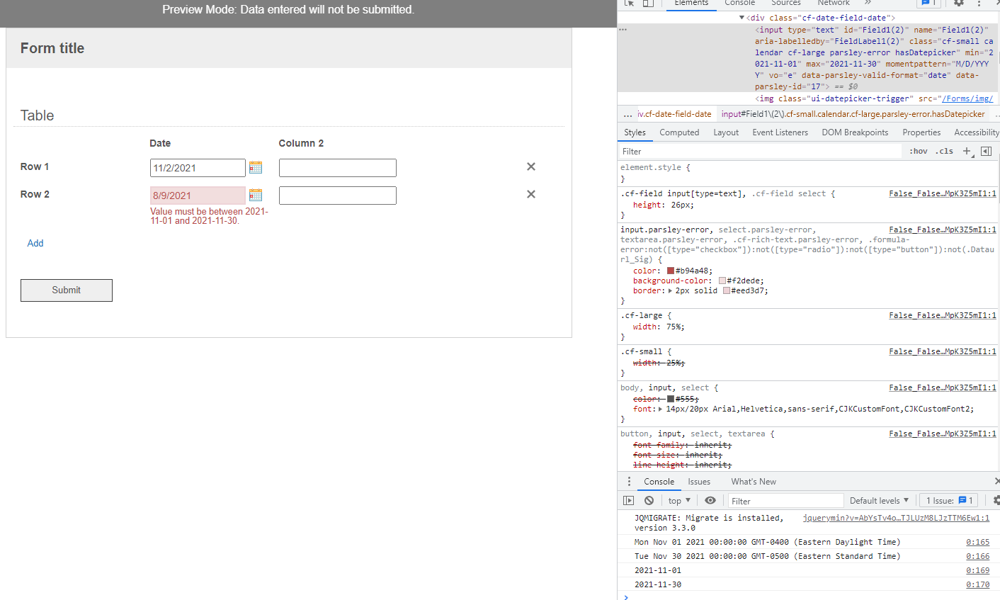Open the DOM Breakpoints tab
Screen dimensions: 1000x600
click(x=855, y=132)
